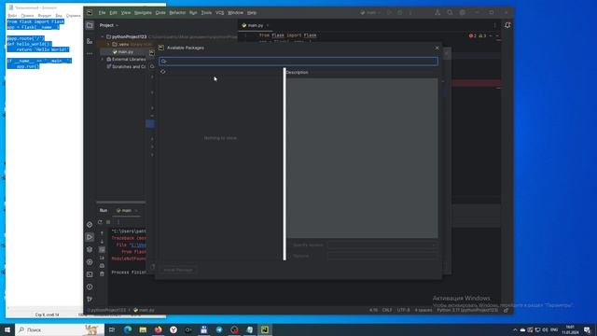Open the main run configuration dropdown

(370, 12)
